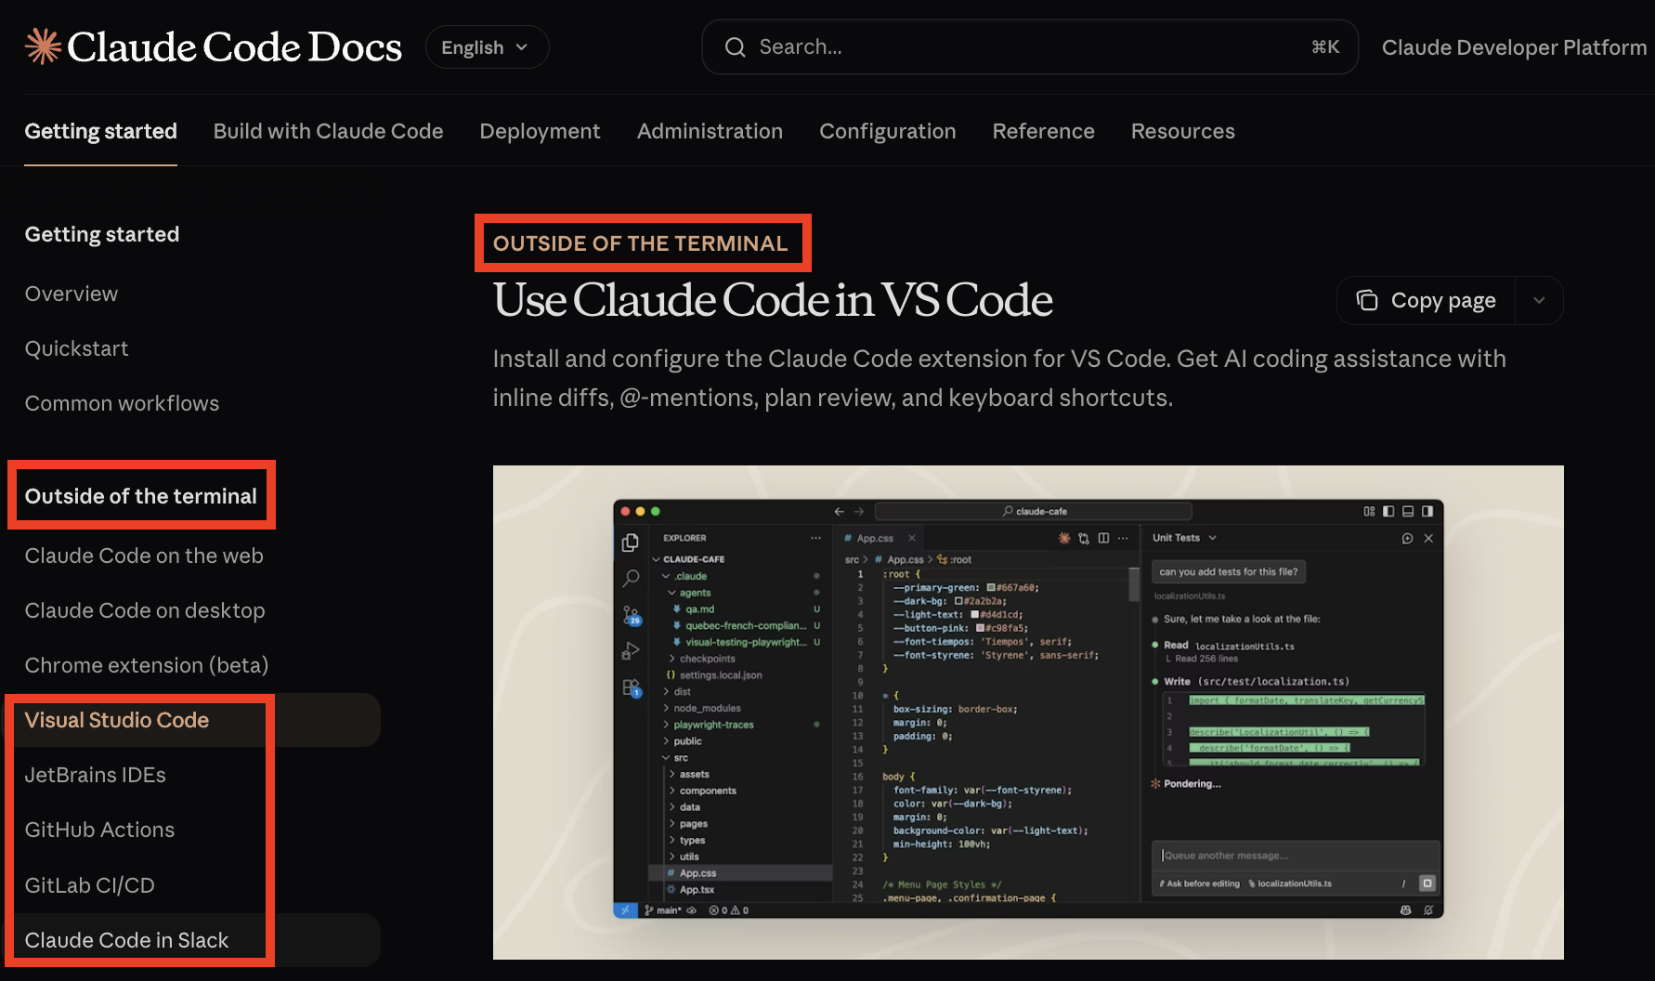Click the errors and warnings counter in status bar
This screenshot has width=1655, height=981.
pos(729,910)
